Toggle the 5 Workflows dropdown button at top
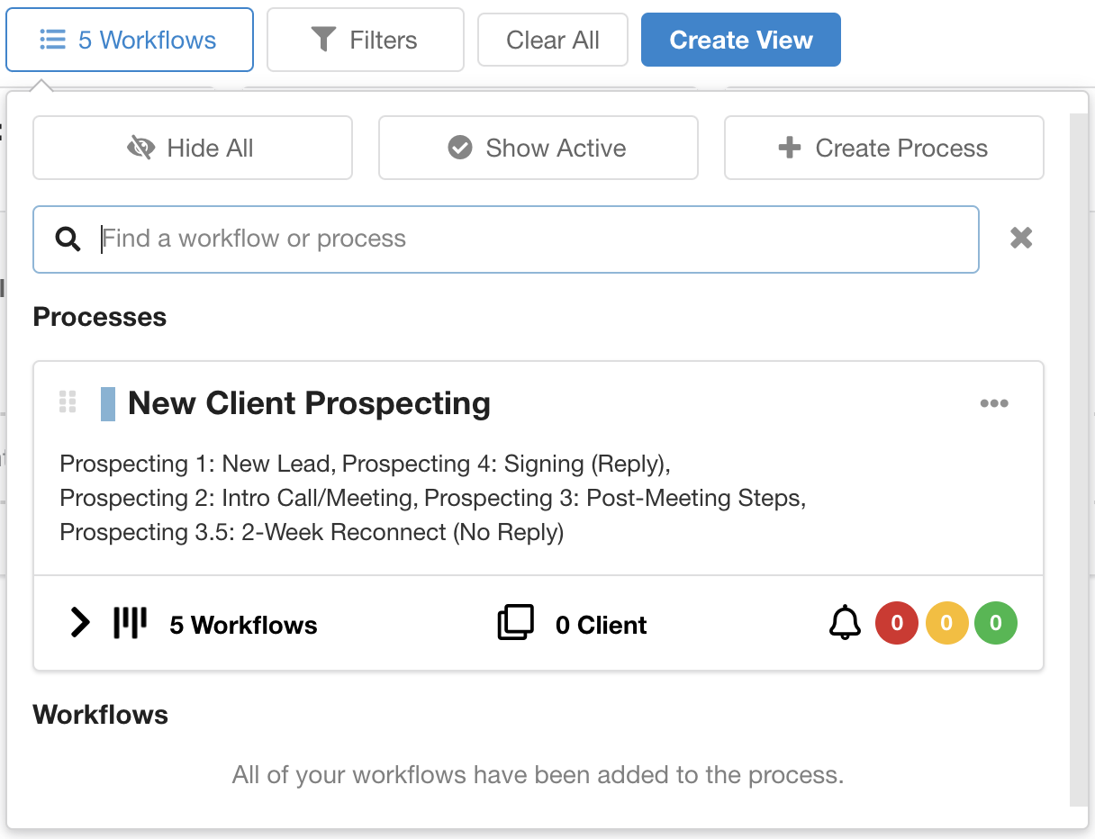The image size is (1095, 839). (130, 41)
